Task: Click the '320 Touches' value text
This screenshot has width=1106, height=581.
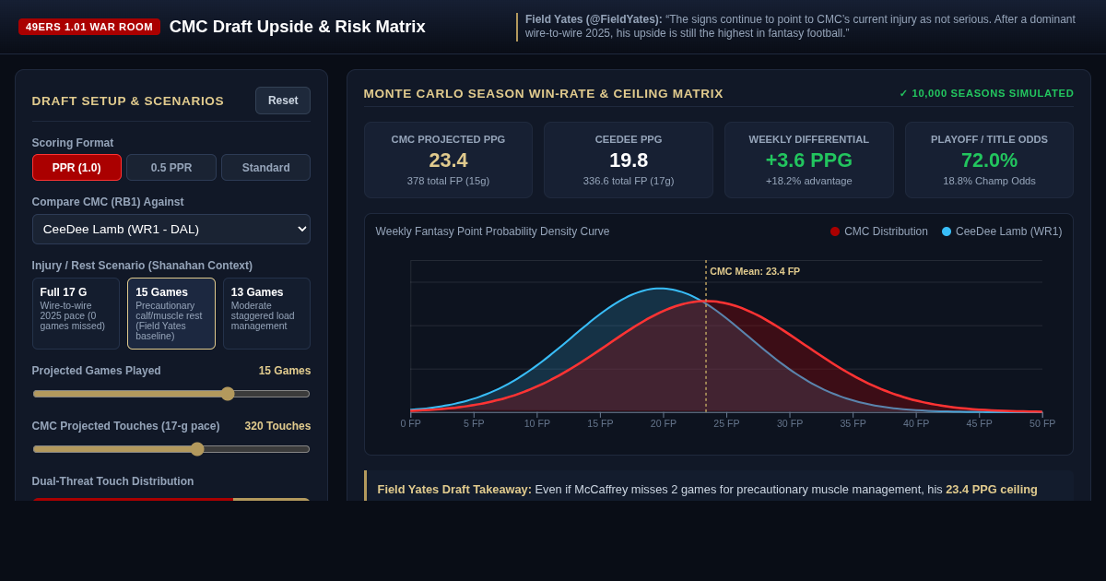Action: 277,426
